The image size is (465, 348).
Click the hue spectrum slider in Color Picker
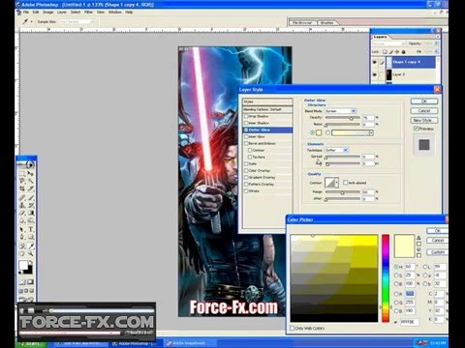point(386,278)
